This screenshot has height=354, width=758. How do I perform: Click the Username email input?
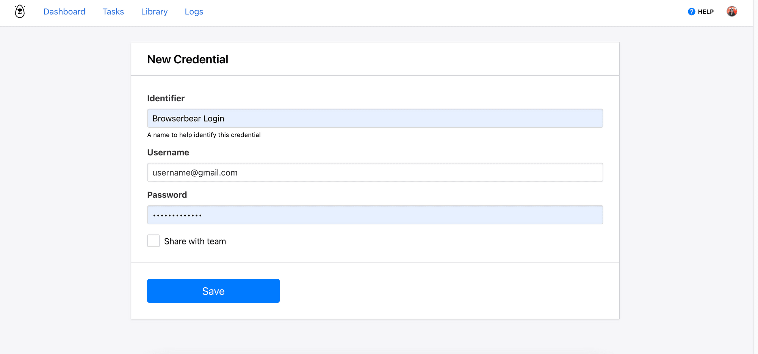tap(375, 172)
